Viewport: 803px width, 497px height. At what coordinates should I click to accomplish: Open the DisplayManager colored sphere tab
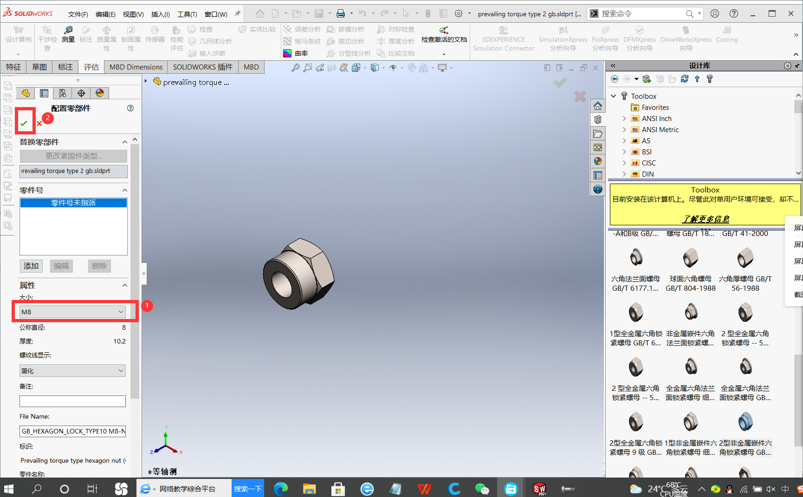tap(101, 93)
